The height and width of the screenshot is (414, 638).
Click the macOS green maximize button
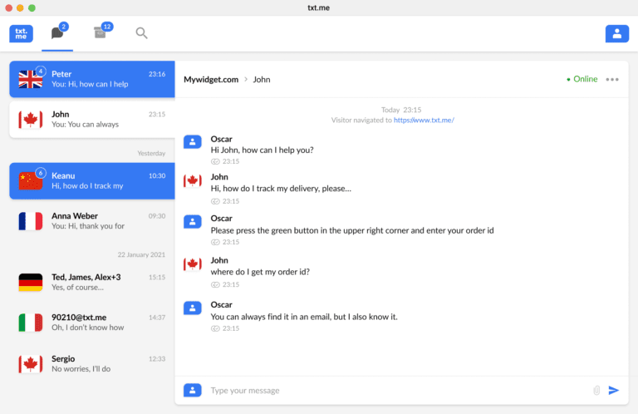point(32,7)
